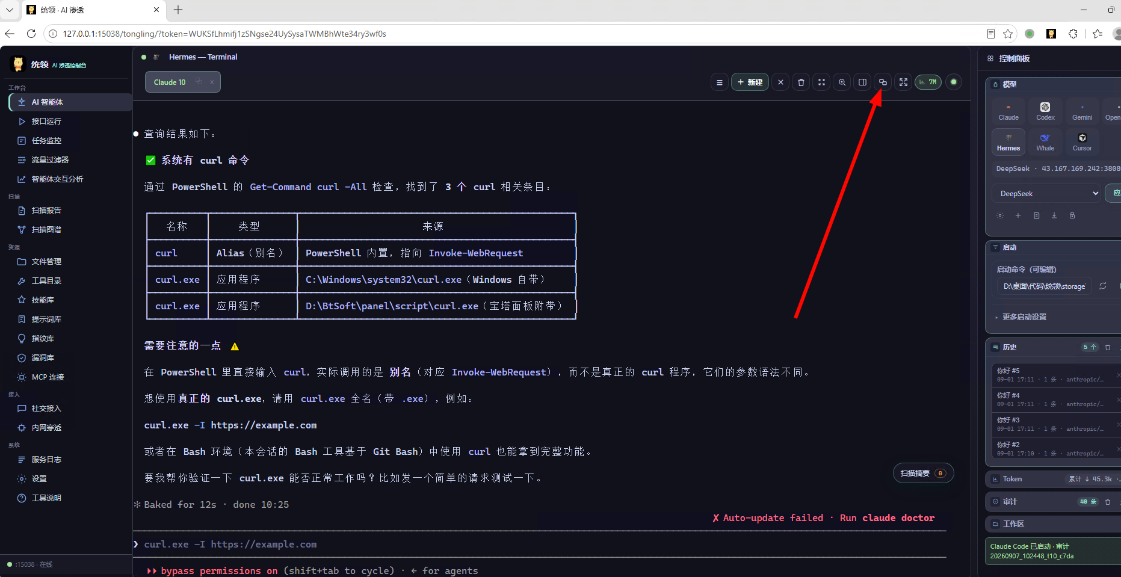
Task: Click the overlapping windows icon
Action: click(883, 82)
